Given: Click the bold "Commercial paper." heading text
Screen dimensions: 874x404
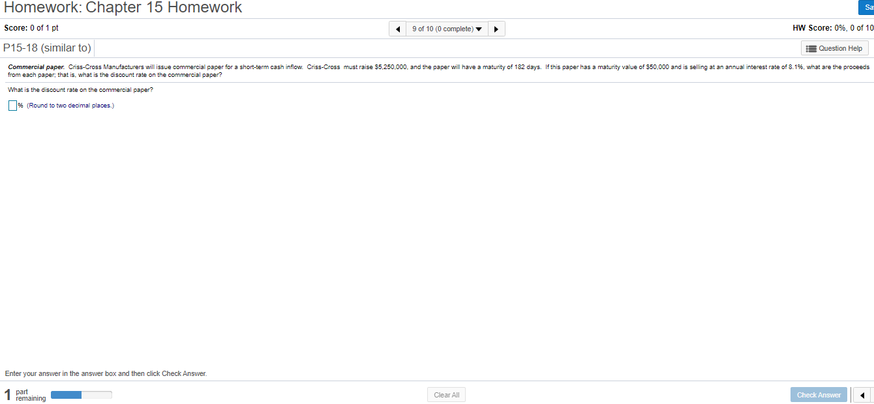Looking at the screenshot, I should 36,67.
